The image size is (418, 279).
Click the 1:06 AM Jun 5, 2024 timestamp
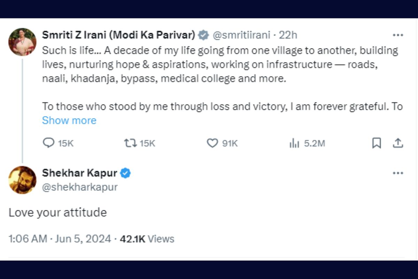pos(60,239)
